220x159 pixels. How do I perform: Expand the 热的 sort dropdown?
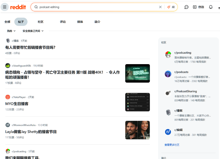pyautogui.click(x=11, y=31)
